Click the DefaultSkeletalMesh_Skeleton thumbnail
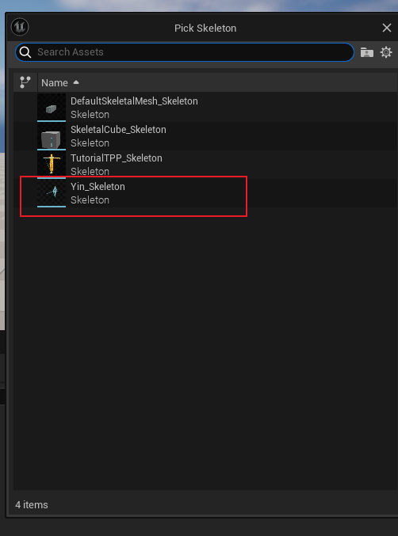This screenshot has height=536, width=398. [52, 108]
